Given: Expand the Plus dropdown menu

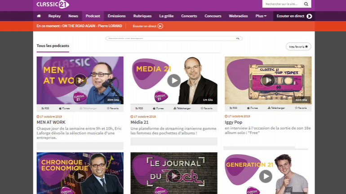Looking at the screenshot, I should coord(261,16).
